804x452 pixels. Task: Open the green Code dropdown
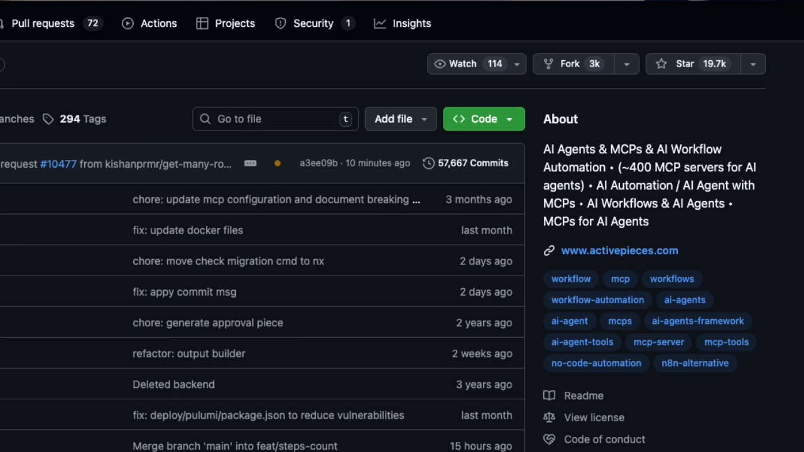pos(509,119)
